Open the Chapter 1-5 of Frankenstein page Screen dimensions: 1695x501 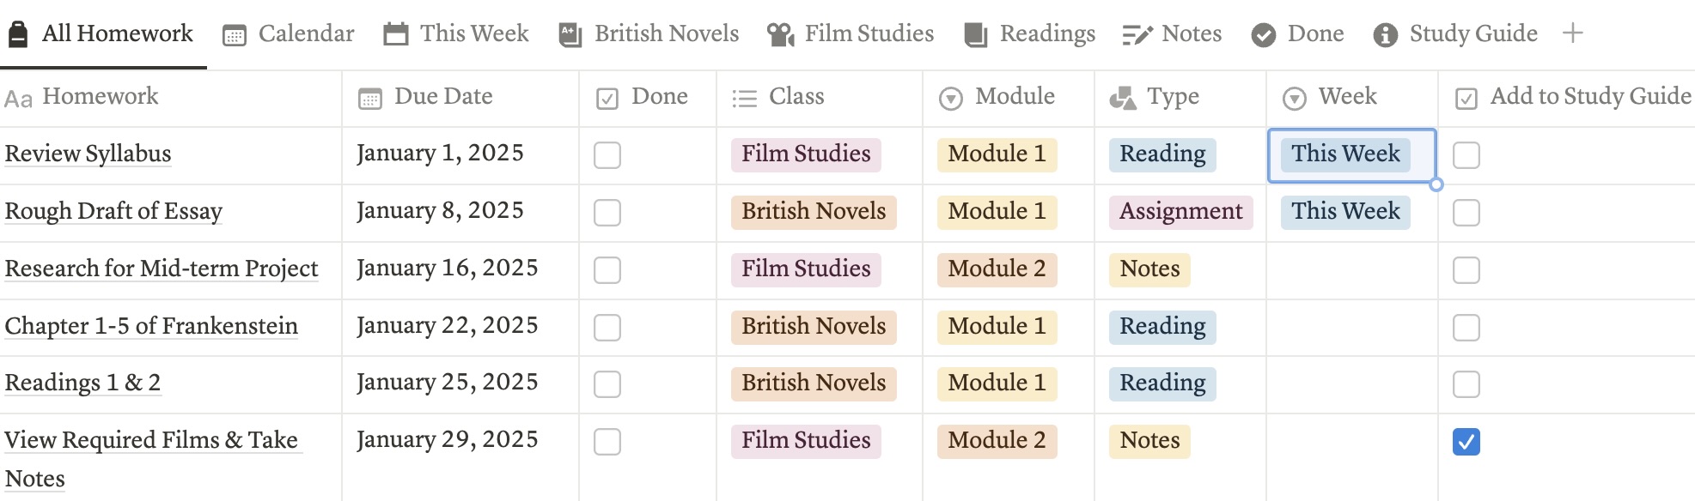(x=152, y=326)
